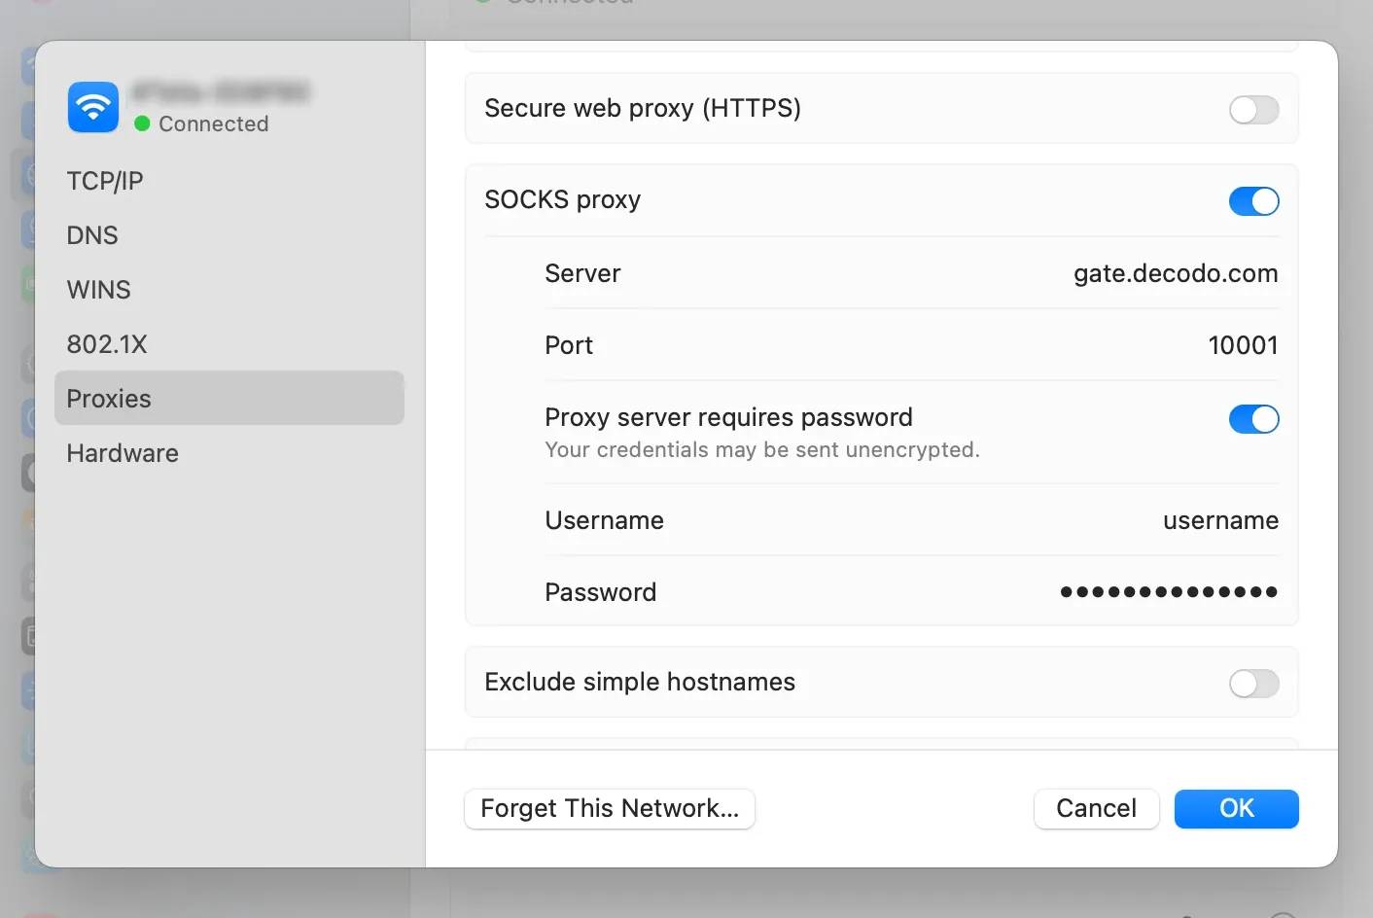This screenshot has width=1373, height=918.
Task: Click the Wi-Fi network icon
Action: [x=93, y=107]
